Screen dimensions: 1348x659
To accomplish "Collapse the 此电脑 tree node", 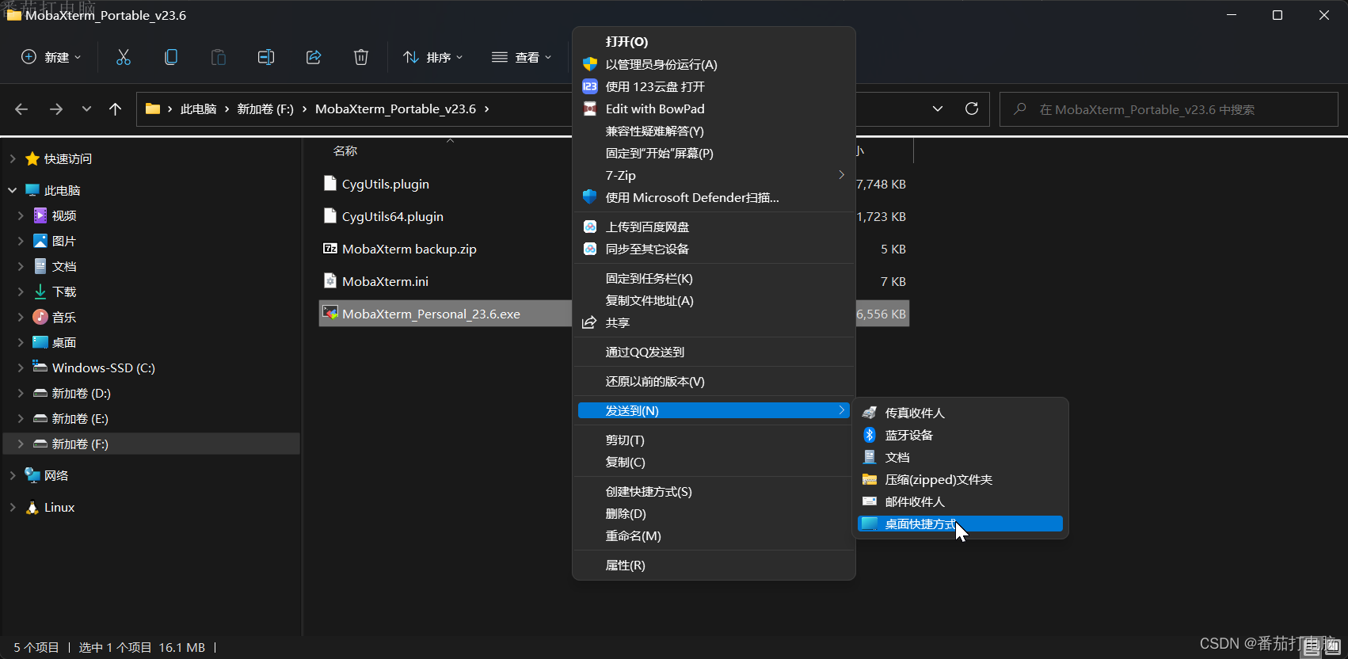I will (x=13, y=191).
